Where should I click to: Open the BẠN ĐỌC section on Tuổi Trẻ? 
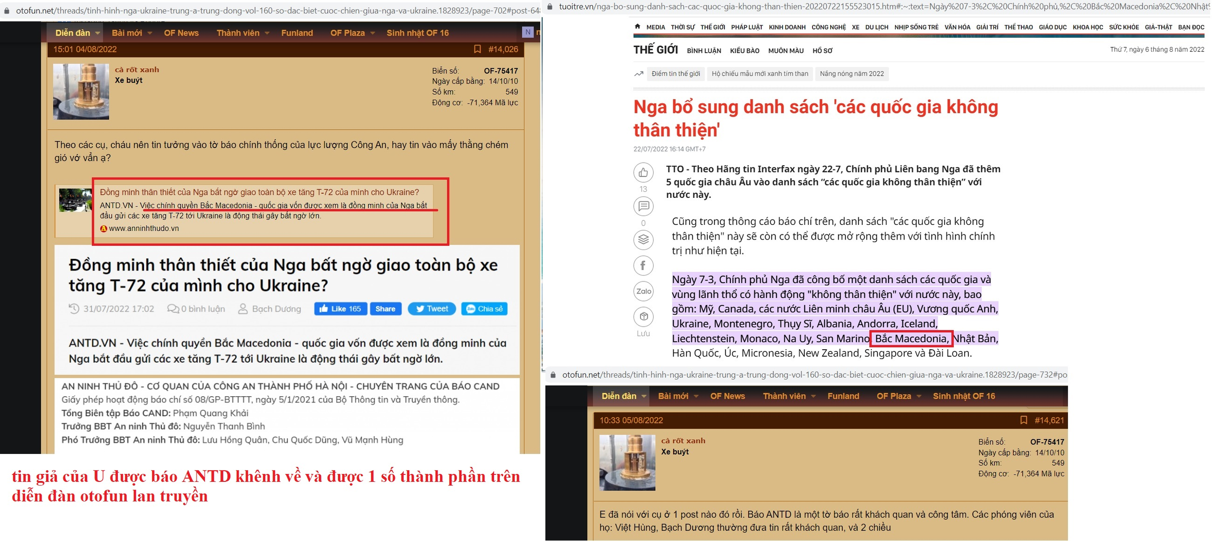click(1190, 27)
